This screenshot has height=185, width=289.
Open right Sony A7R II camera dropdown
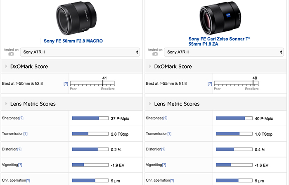(x=224, y=52)
